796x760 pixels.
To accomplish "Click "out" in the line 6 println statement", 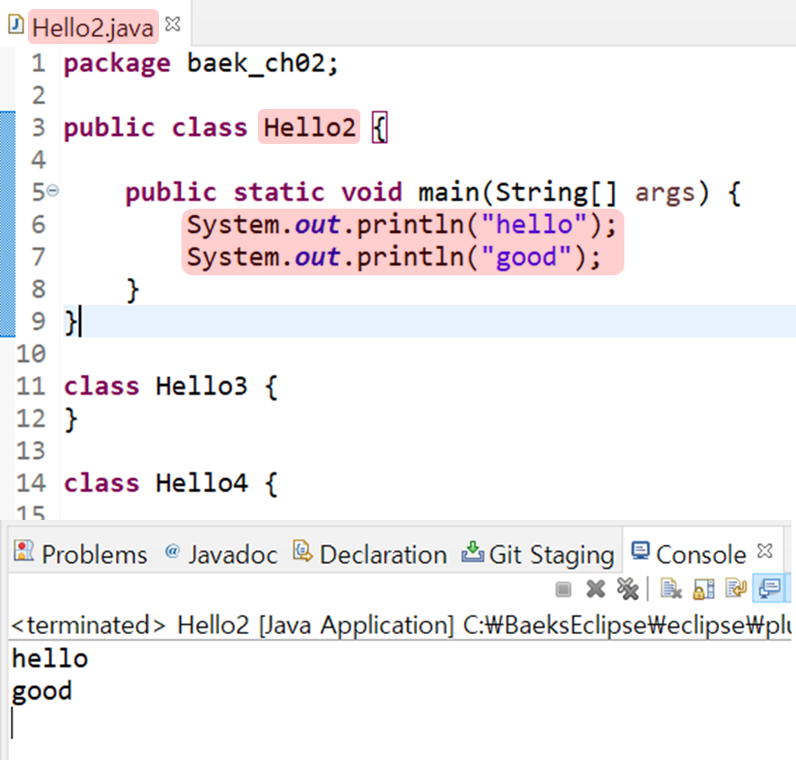I will 317,224.
